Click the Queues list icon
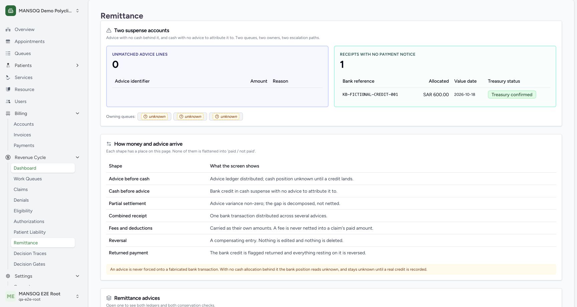Image resolution: width=577 pixels, height=307 pixels. coord(8,53)
